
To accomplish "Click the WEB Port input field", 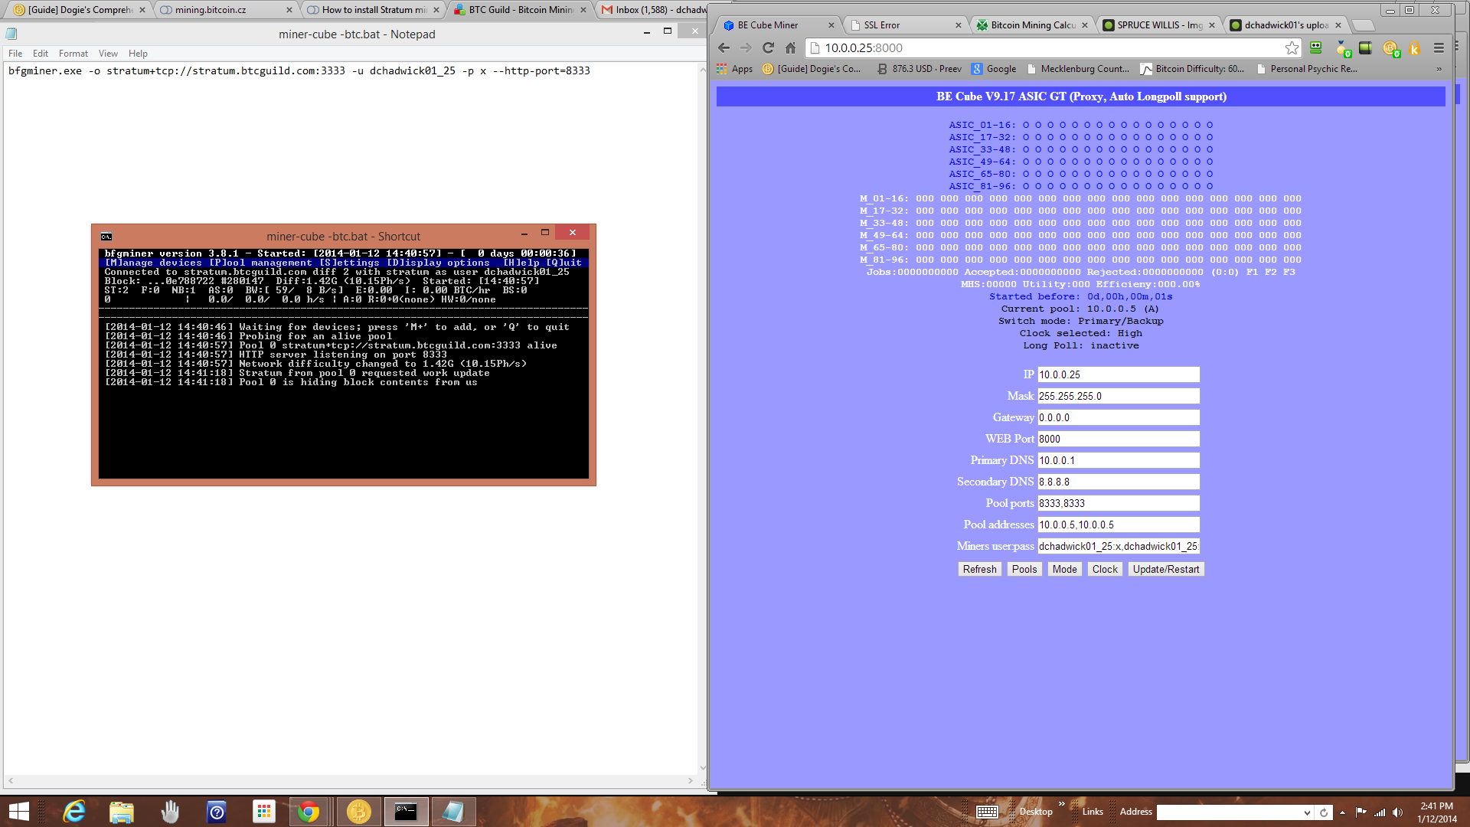I will tap(1119, 439).
